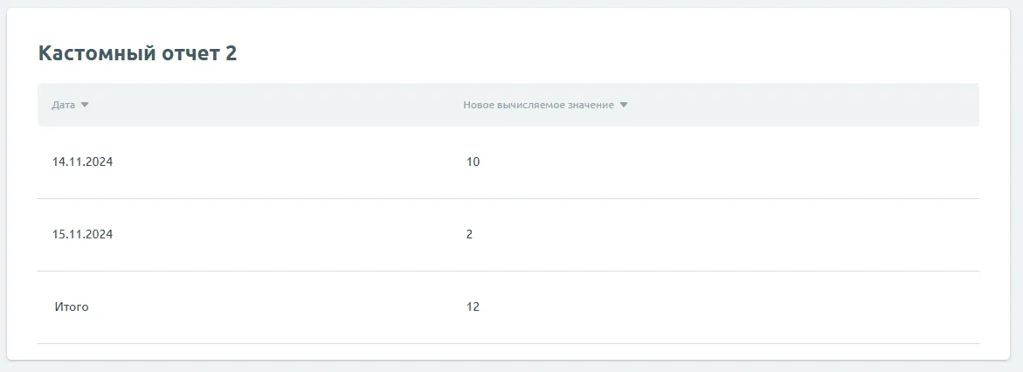Sort the report by the Дата header label
Screen dimensions: 1023x372
tap(63, 105)
